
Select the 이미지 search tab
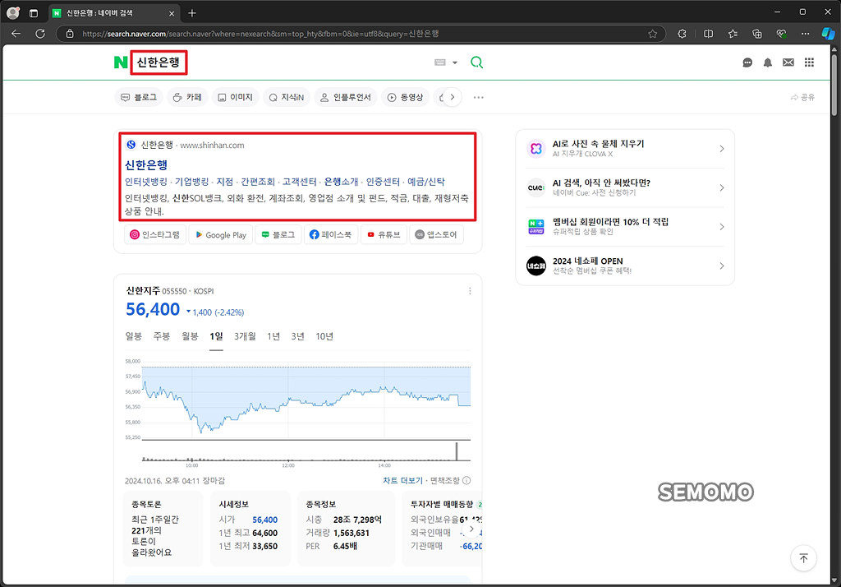pyautogui.click(x=236, y=97)
